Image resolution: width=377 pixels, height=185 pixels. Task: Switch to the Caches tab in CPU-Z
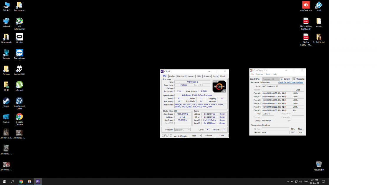[x=172, y=76]
